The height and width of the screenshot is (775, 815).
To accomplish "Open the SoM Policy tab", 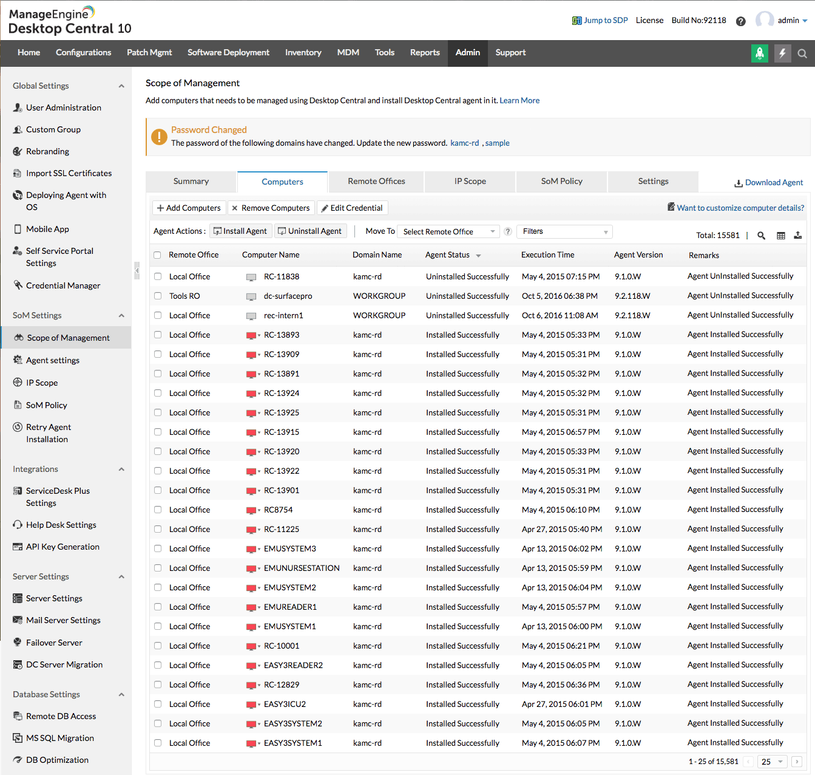I will pyautogui.click(x=562, y=182).
